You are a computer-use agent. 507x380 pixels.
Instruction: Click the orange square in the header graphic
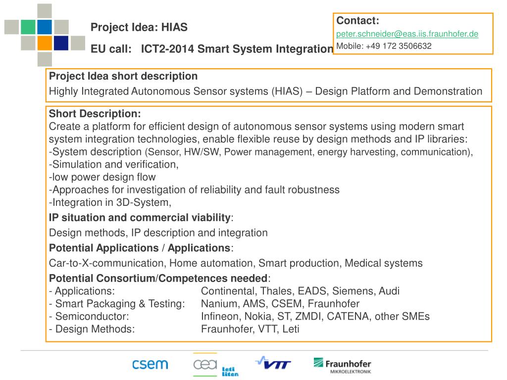tap(45, 43)
